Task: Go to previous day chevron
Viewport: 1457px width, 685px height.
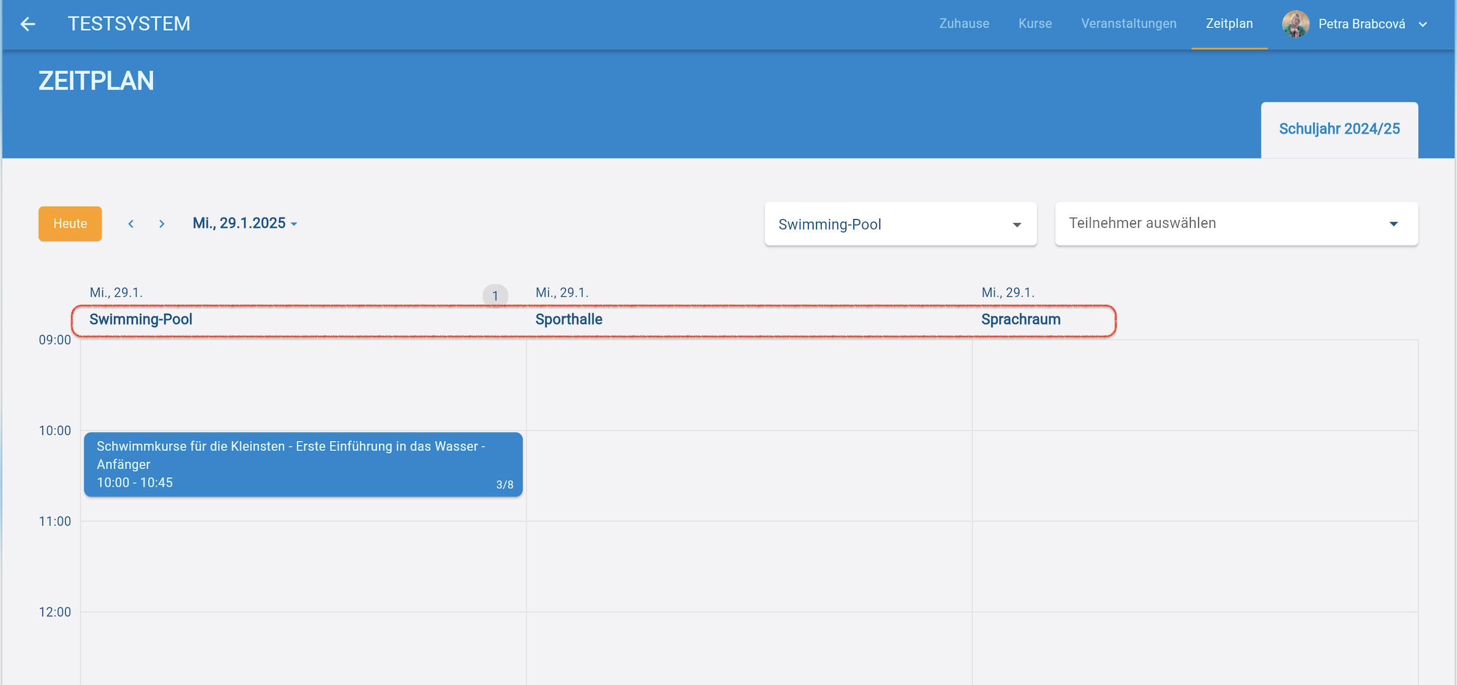Action: (131, 224)
